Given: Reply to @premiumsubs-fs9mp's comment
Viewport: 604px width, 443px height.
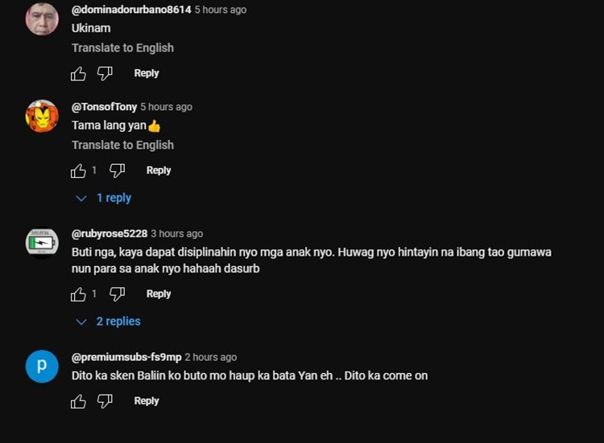Looking at the screenshot, I should pos(146,401).
